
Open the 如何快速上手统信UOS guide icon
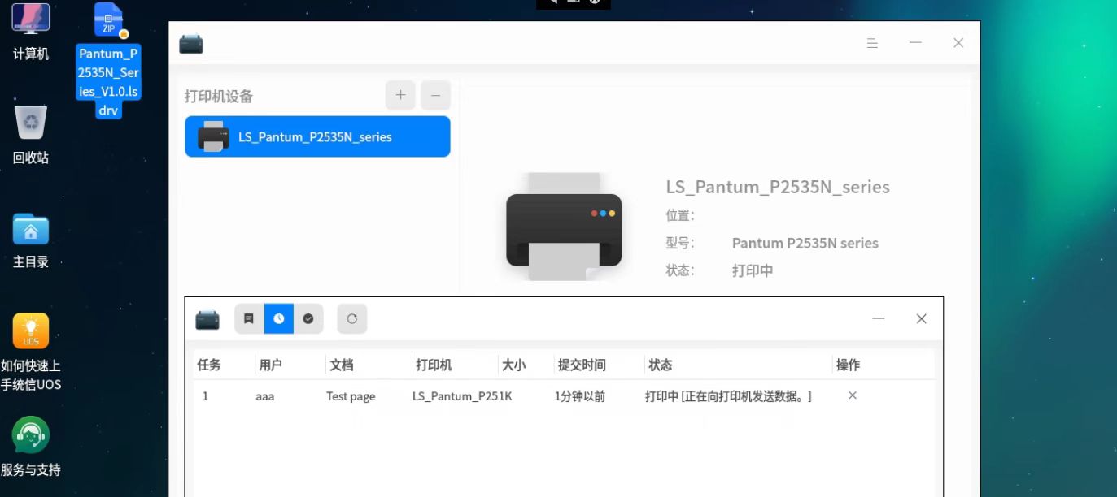(x=31, y=352)
